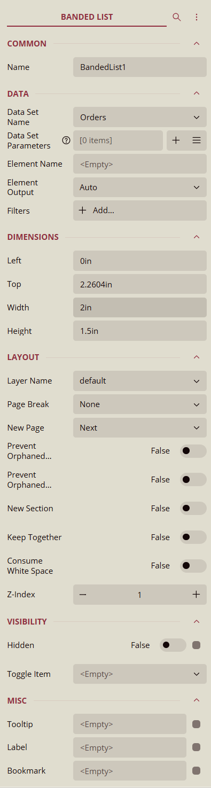Screen dimensions: 211x788
Task: Click the Z-Index value 1
Action: coord(139,595)
